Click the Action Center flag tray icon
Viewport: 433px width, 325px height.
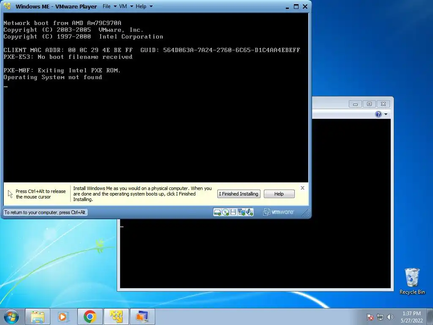coord(370,317)
